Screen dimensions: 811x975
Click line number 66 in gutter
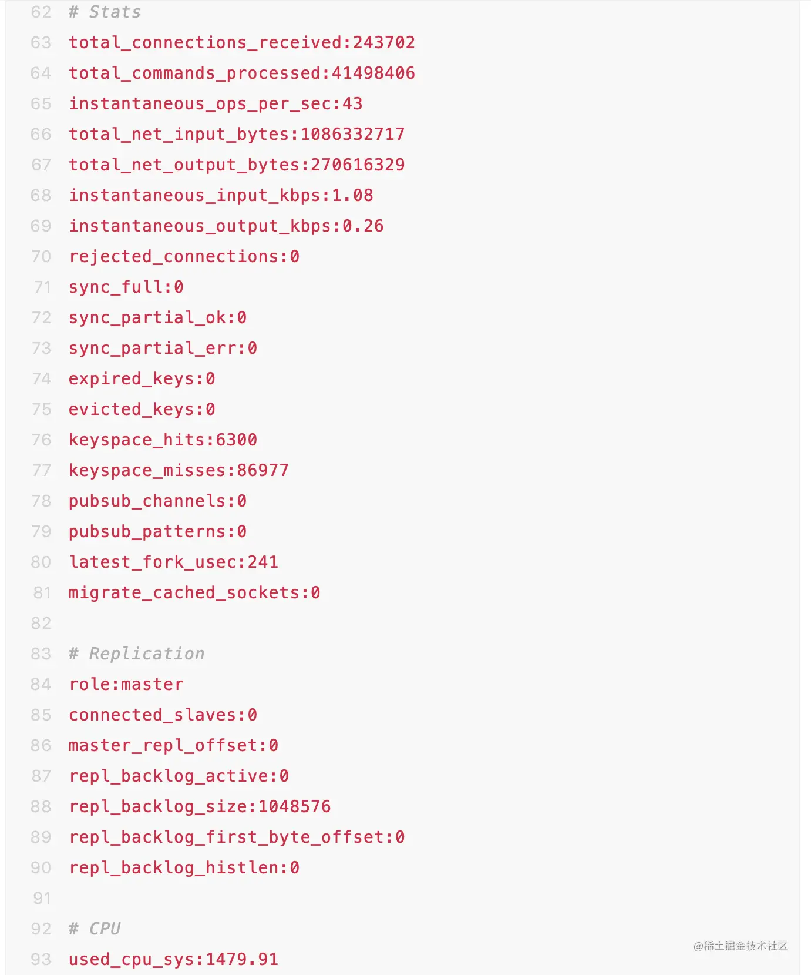pyautogui.click(x=41, y=135)
